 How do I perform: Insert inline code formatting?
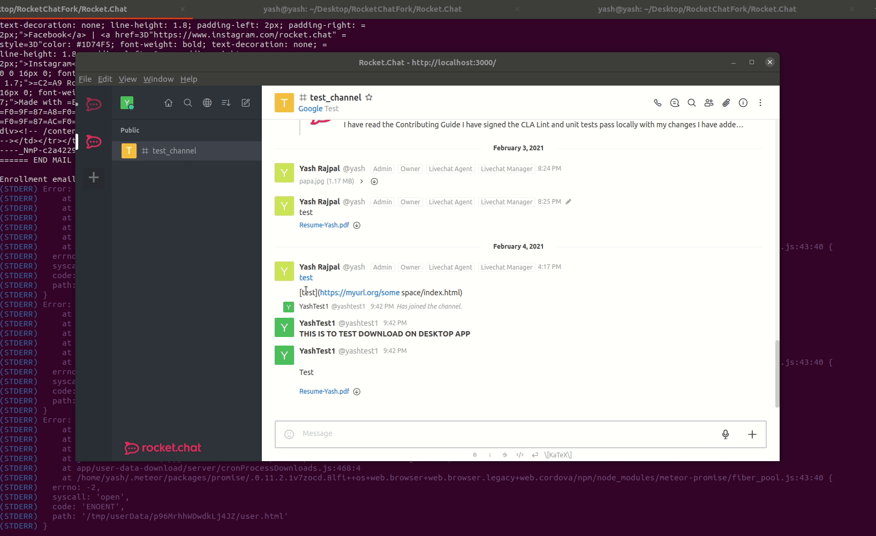coord(520,455)
